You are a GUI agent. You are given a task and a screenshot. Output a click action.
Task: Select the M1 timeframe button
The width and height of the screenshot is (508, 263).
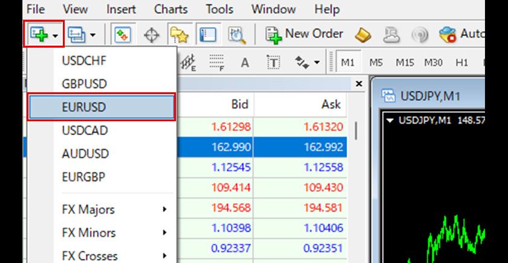click(348, 63)
